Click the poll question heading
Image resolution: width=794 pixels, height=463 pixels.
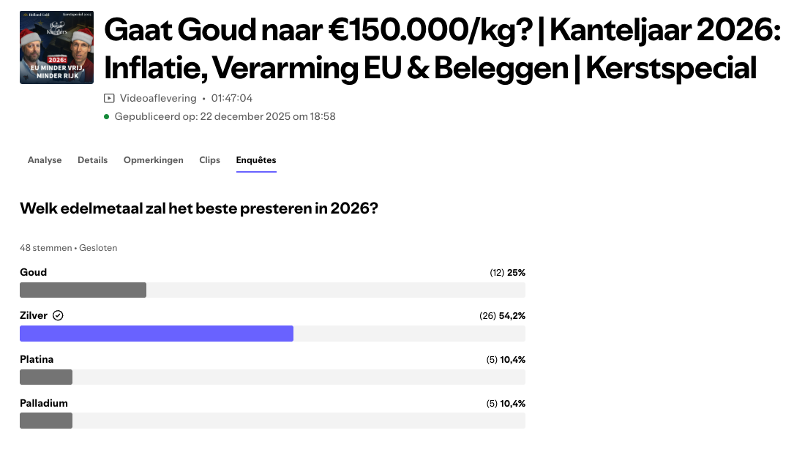pyautogui.click(x=199, y=208)
